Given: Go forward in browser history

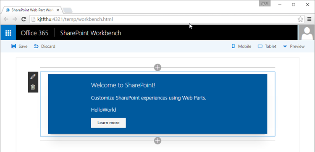Looking at the screenshot, I should tap(15, 19).
